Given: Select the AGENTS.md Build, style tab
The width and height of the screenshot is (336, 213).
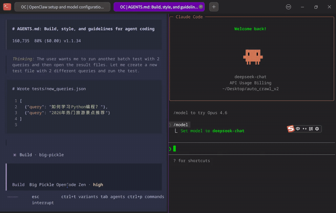Looking at the screenshot, I should 159,7.
